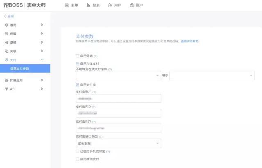Click help mark next to 启用促销
The image size is (262, 168).
click(95, 56)
